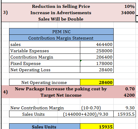This screenshot has width=138, height=129.
Task: Click the 9.30 contribution margin value
Action: (x=130, y=108)
